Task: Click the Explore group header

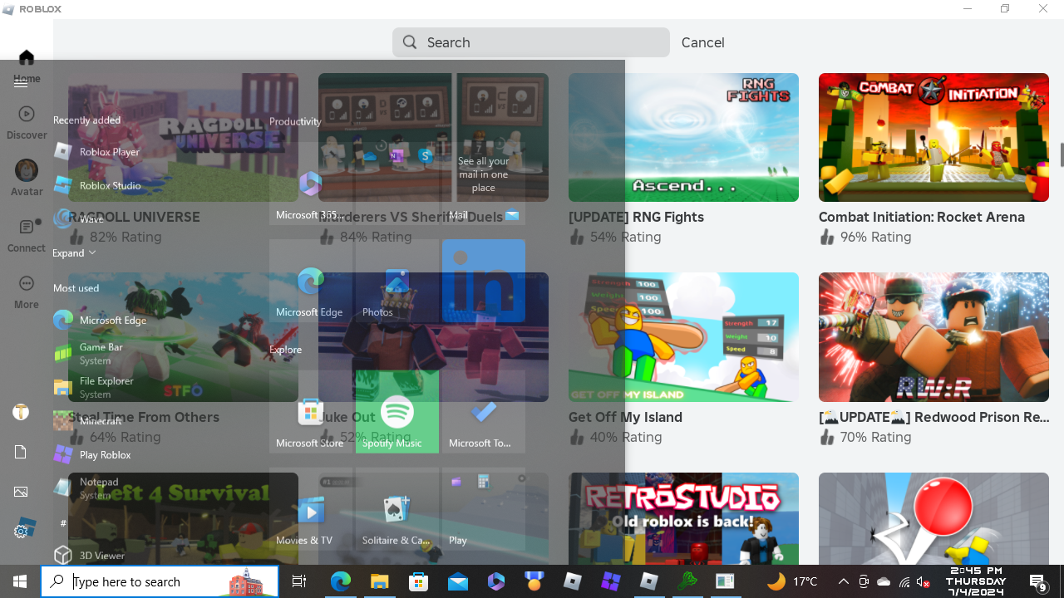Action: [285, 350]
